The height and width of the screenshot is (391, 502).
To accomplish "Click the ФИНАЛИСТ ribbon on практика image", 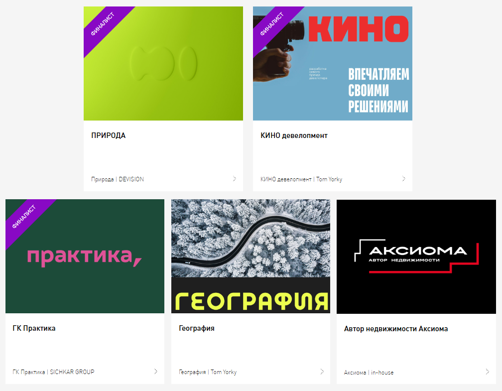I will 27,221.
